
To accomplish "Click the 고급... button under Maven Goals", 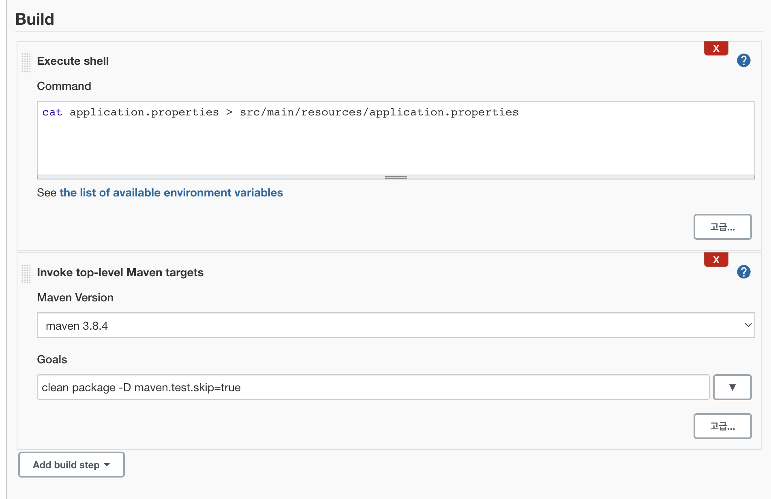I will (722, 426).
